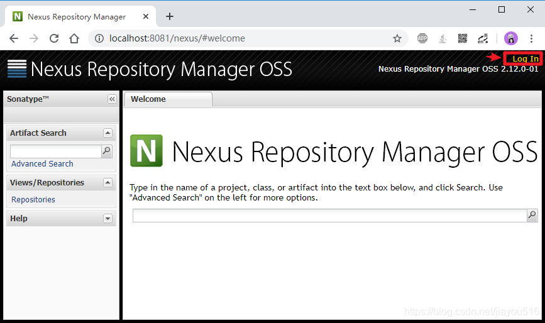545x323 pixels.
Task: Focus the main welcome search box
Action: click(x=329, y=216)
